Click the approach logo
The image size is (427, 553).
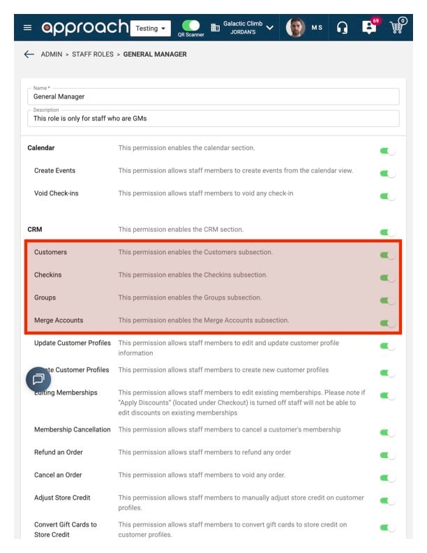(x=85, y=27)
